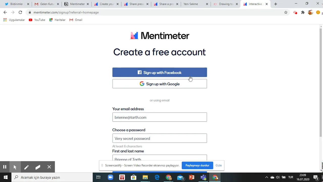323x182 pixels.
Task: Sign up with Facebook
Action: [x=159, y=72]
